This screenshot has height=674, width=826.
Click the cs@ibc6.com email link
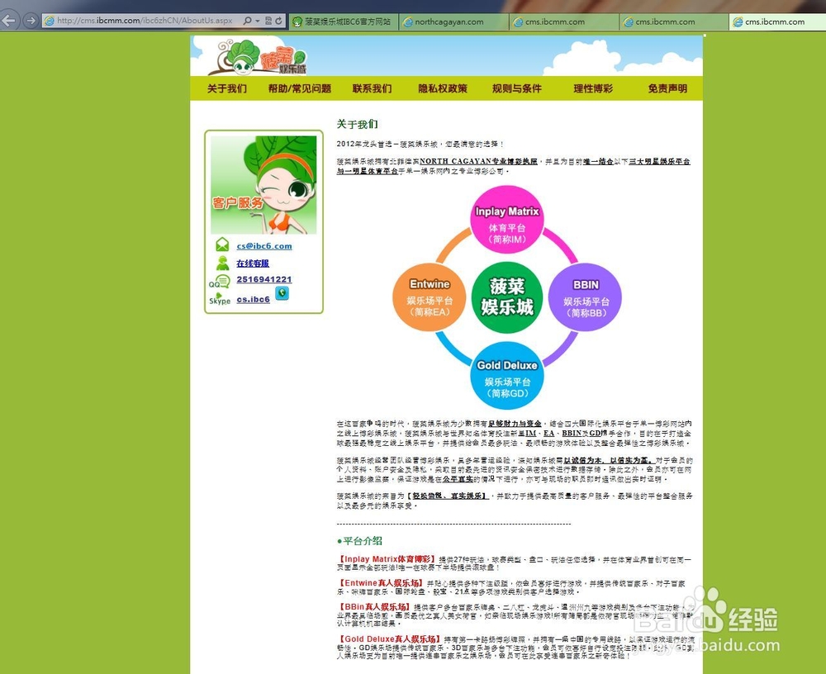[x=264, y=246]
